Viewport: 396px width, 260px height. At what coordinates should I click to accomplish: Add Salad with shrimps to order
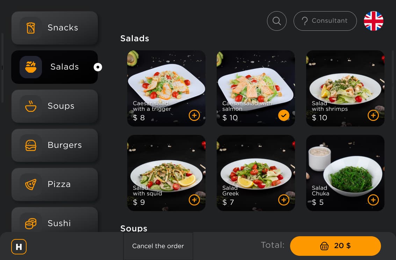[x=373, y=115]
